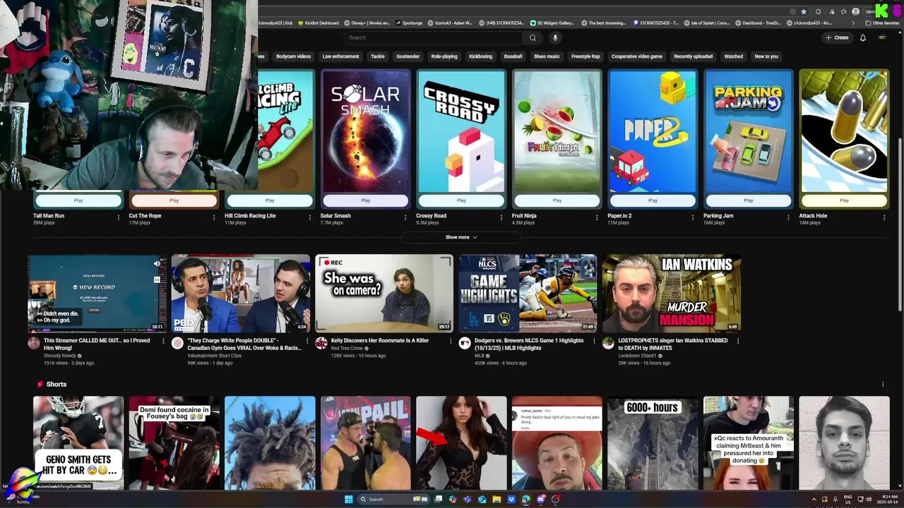Open options menu for Attack Hole
Image resolution: width=904 pixels, height=508 pixels.
[x=884, y=217]
